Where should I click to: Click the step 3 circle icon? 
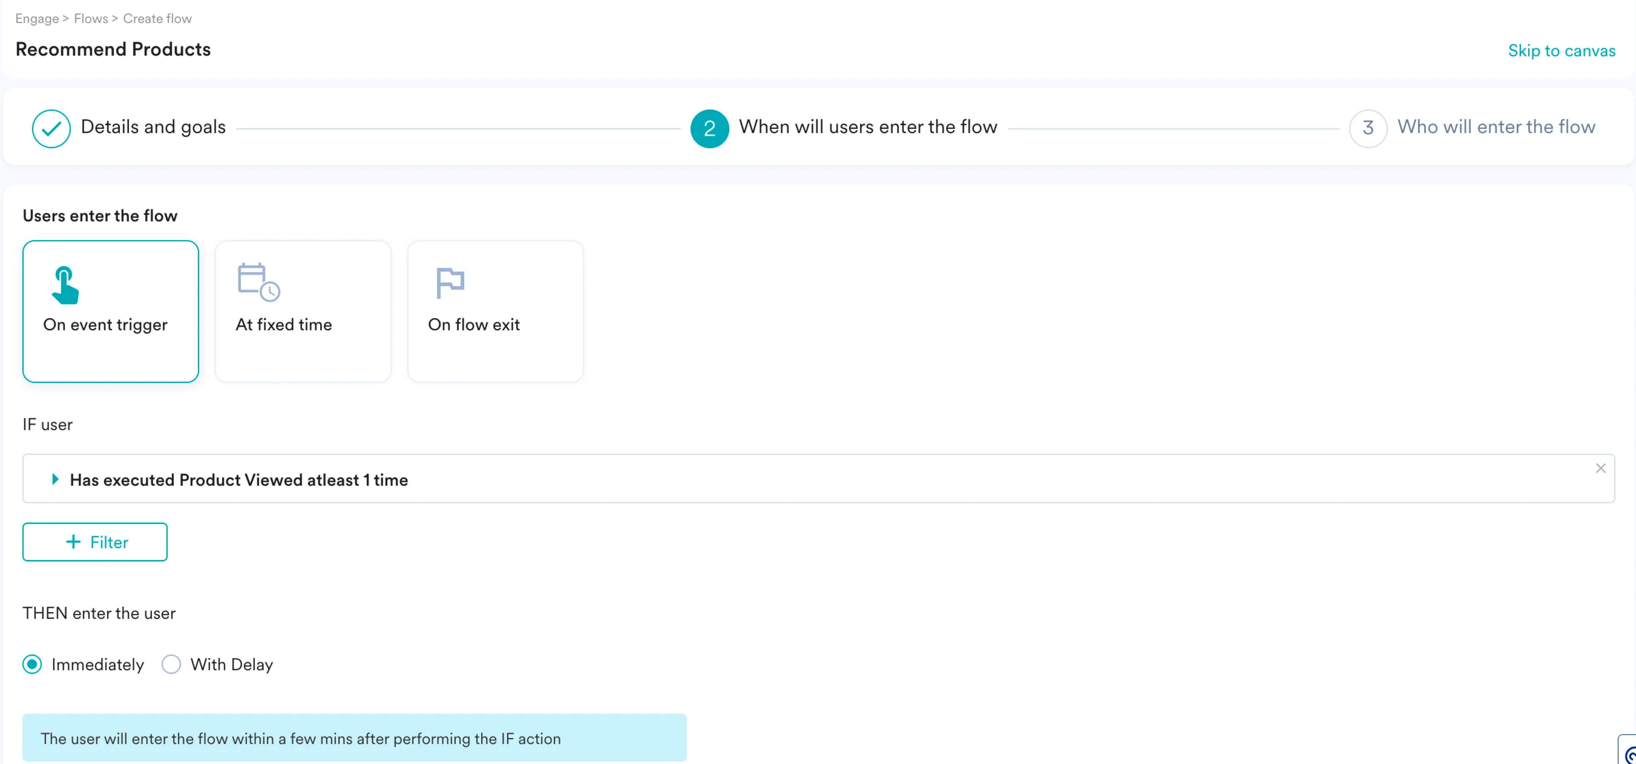coord(1368,129)
